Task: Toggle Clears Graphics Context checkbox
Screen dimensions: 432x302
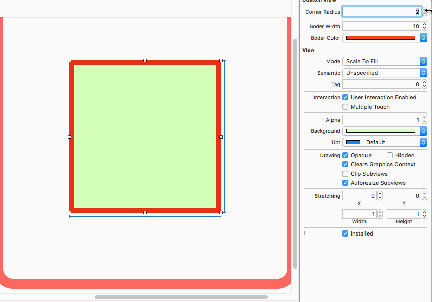Action: click(345, 164)
